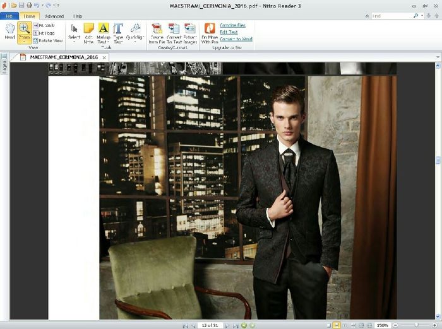Expand the document tab list arrow
442x329 pixels.
(438, 57)
